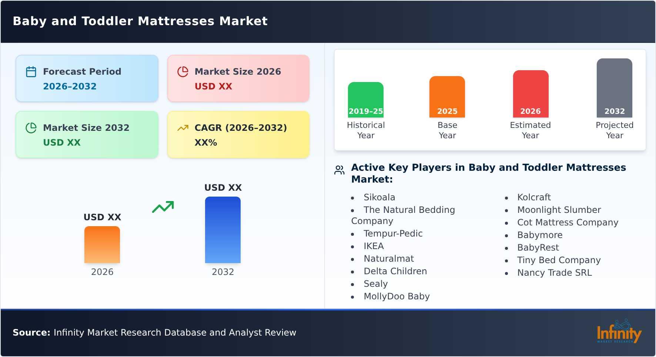Click the Moonlight Slumber list entry

(x=559, y=210)
